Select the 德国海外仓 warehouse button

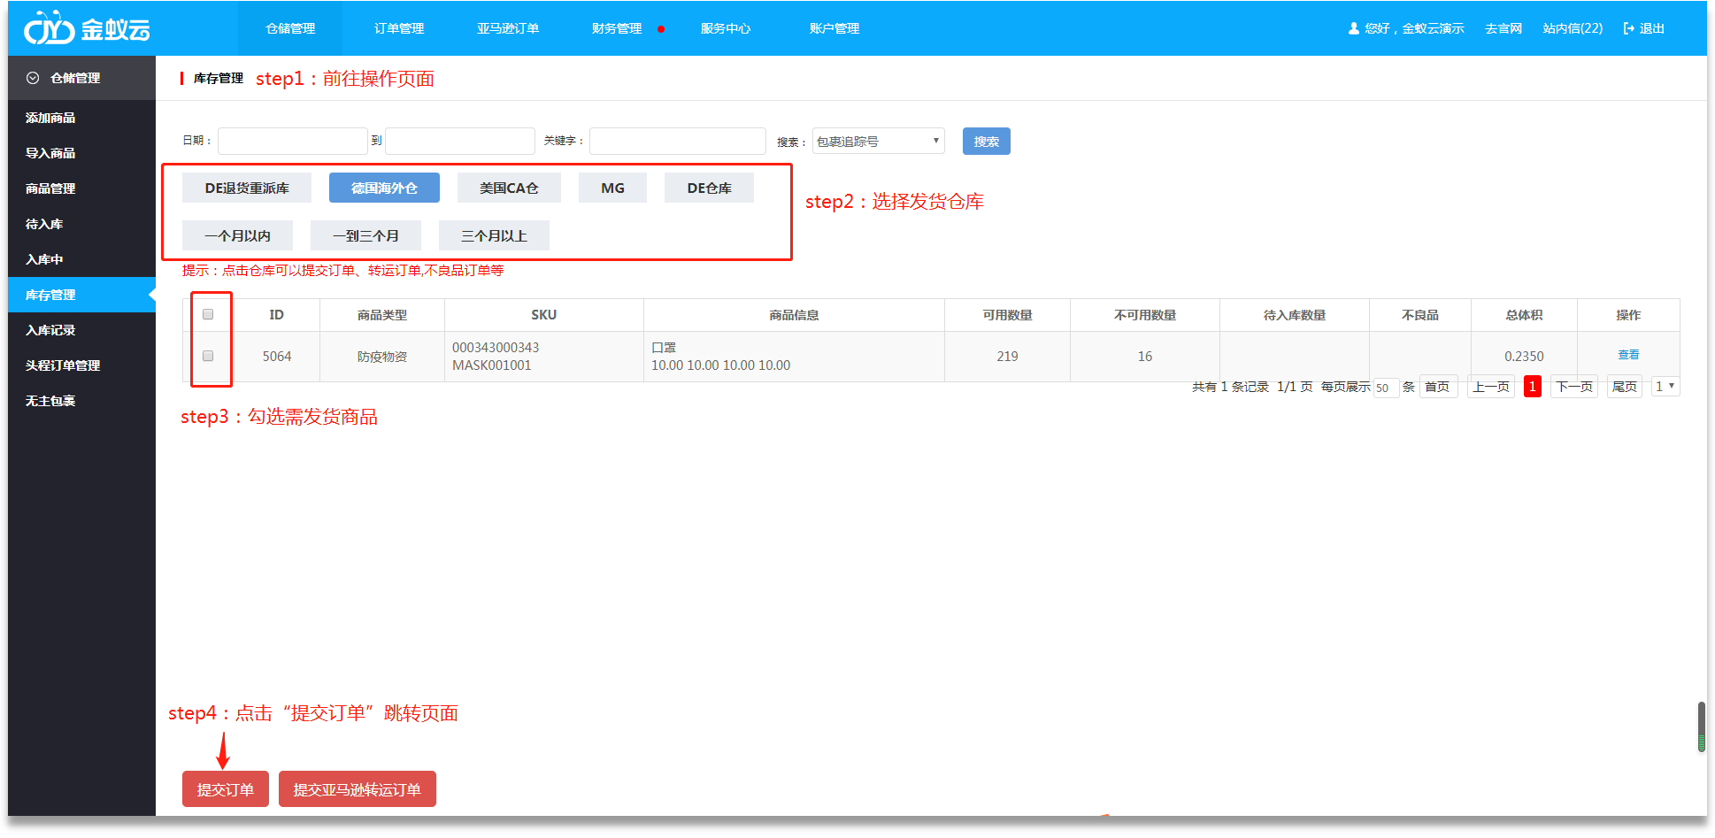pos(384,188)
